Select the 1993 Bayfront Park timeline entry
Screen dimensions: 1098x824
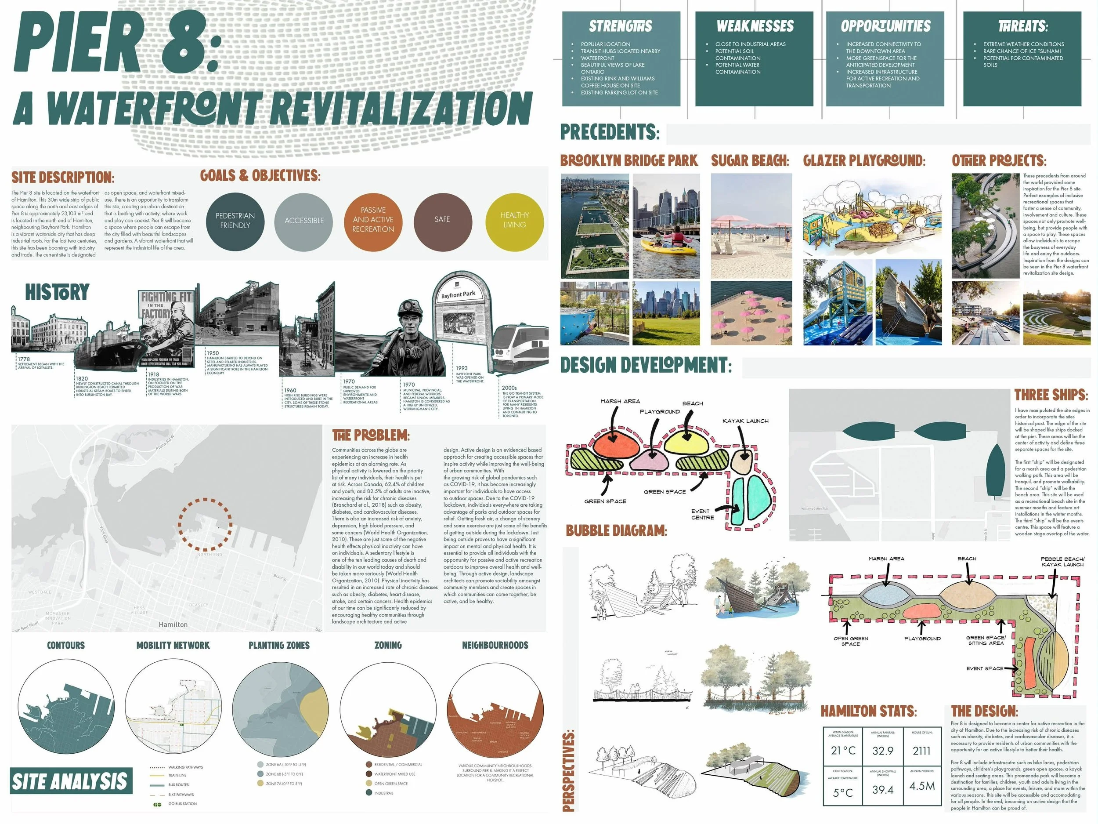point(470,374)
